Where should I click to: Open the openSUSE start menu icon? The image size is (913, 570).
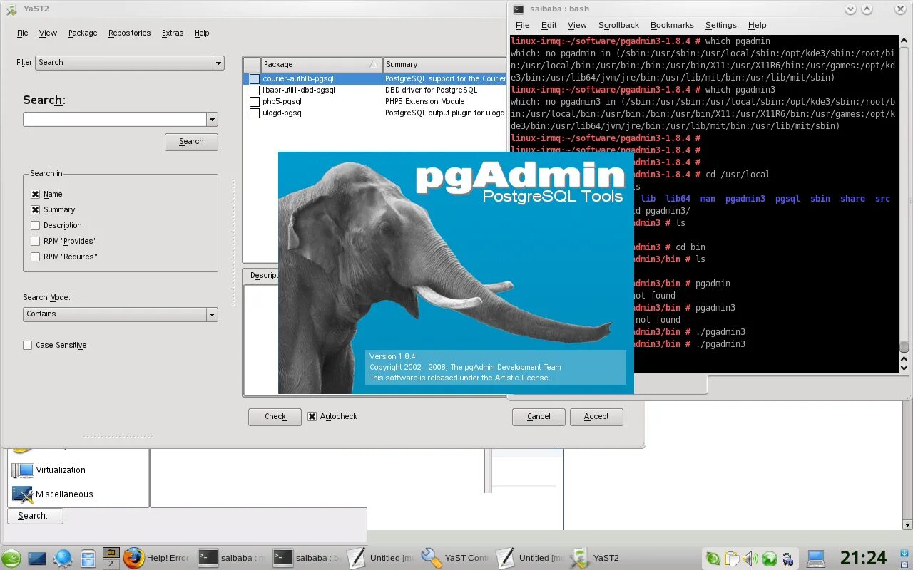[x=11, y=558]
